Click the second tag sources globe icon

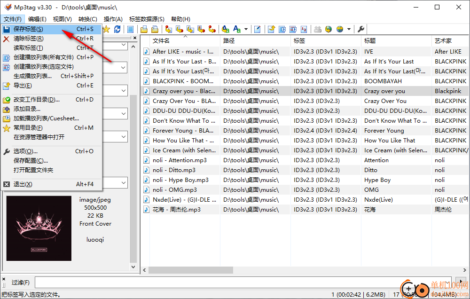340,29
